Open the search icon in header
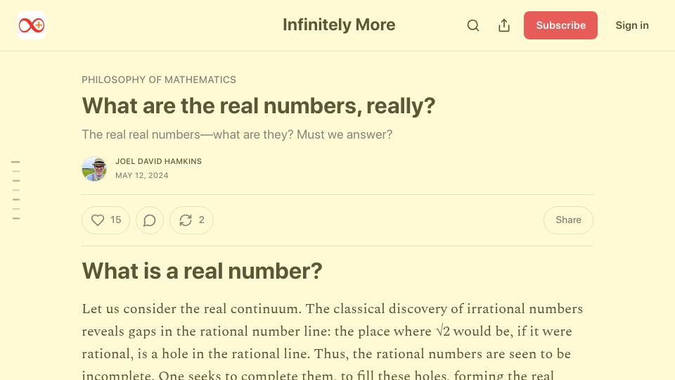The width and height of the screenshot is (675, 380). pyautogui.click(x=473, y=25)
